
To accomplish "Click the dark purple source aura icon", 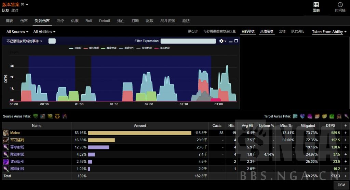I will pyautogui.click(x=65, y=116).
